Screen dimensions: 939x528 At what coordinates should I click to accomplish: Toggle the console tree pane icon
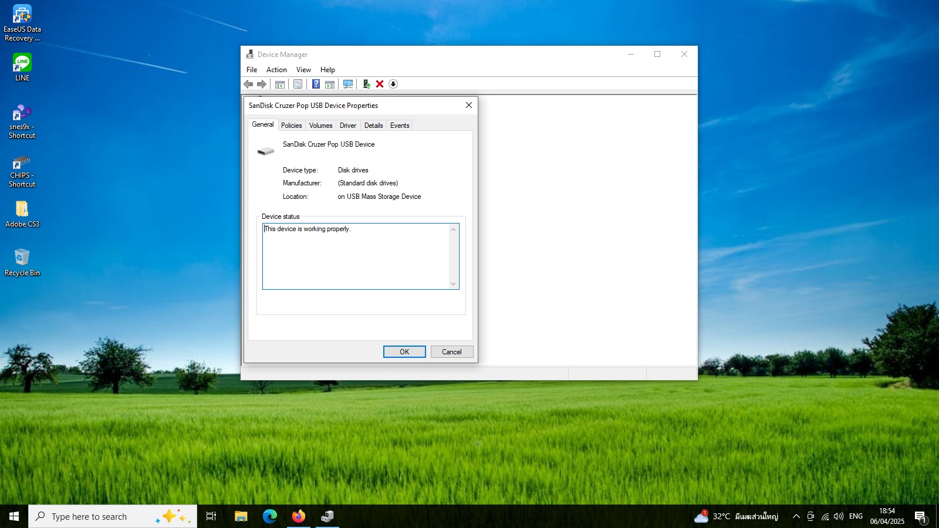280,84
